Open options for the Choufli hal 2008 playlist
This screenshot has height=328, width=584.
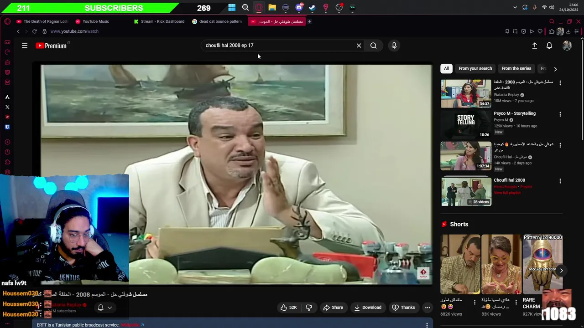tap(560, 181)
